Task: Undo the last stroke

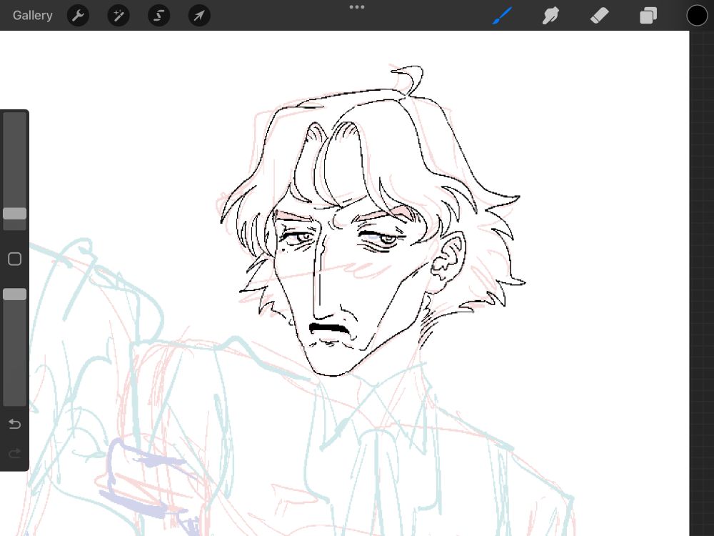Action: click(14, 424)
